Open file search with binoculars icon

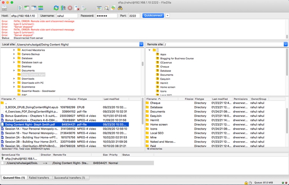pos(119,8)
